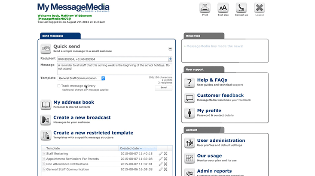Open Create a new restricted template link
Screen dimensions: 315x176
[93, 133]
